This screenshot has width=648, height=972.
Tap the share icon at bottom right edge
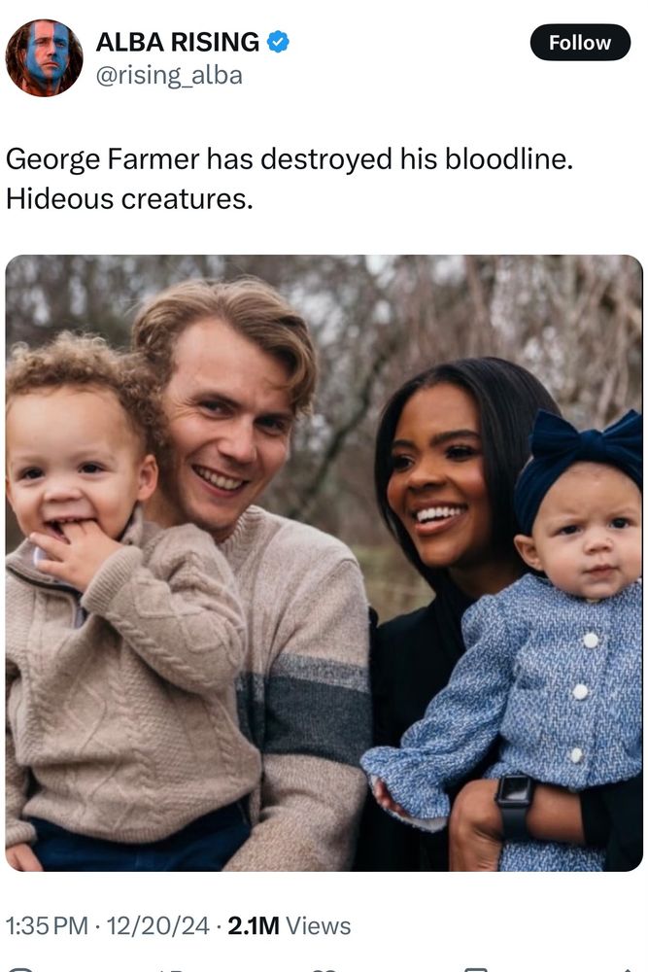[x=631, y=969]
